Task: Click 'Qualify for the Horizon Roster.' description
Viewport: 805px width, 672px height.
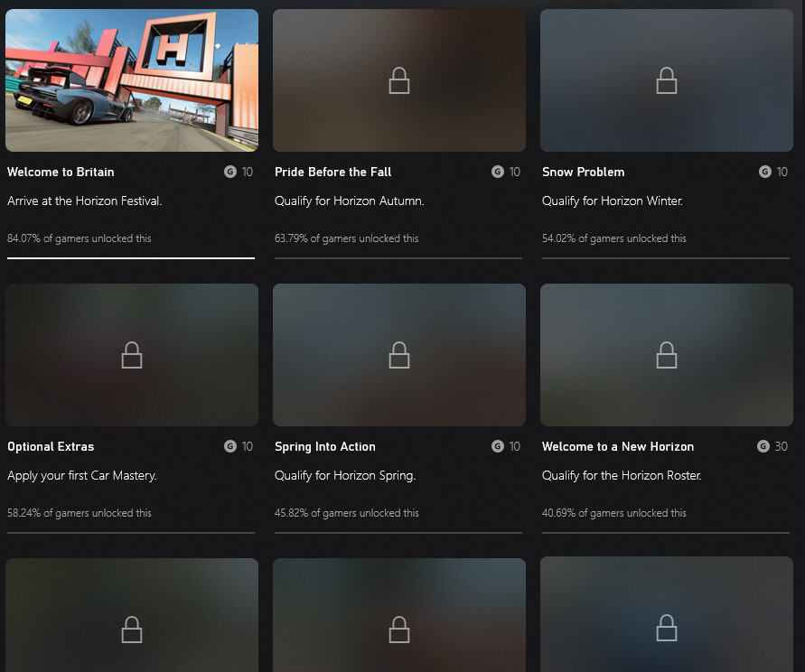Action: click(x=622, y=476)
